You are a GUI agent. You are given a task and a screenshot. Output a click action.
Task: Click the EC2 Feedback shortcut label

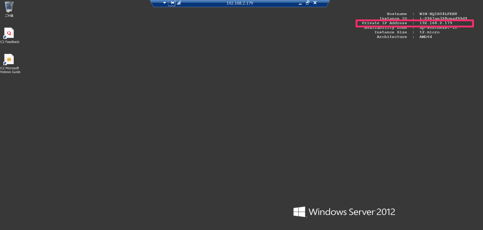[10, 42]
